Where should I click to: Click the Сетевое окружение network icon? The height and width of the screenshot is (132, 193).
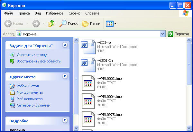[12, 106]
